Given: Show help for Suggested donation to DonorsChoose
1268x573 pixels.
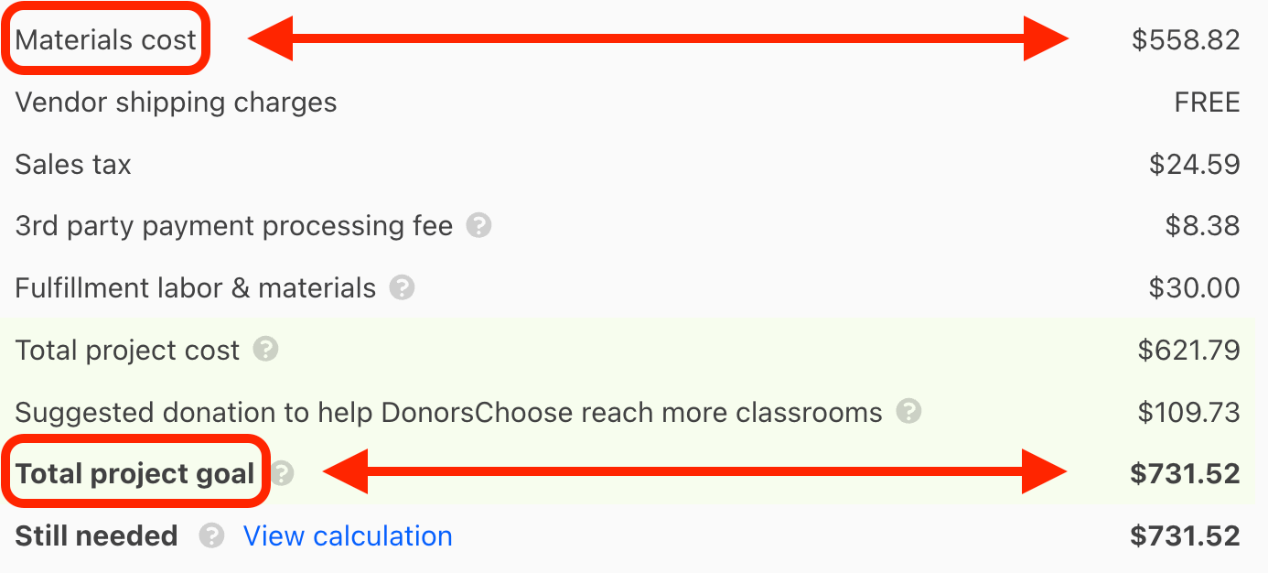Looking at the screenshot, I should pyautogui.click(x=908, y=411).
